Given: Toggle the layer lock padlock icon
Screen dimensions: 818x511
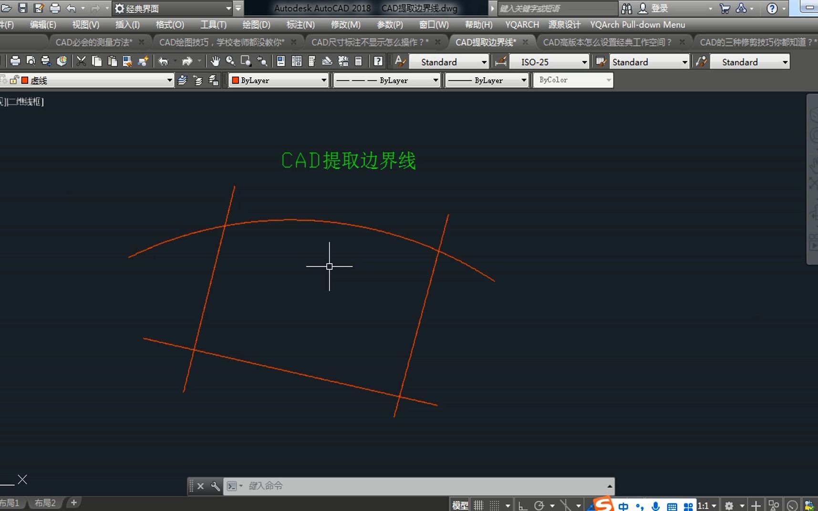Looking at the screenshot, I should 13,79.
